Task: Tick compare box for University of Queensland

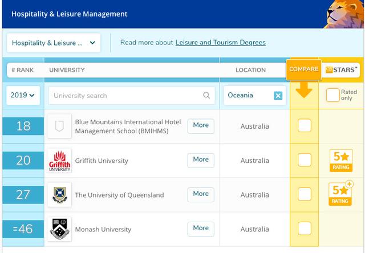Action: tap(304, 194)
